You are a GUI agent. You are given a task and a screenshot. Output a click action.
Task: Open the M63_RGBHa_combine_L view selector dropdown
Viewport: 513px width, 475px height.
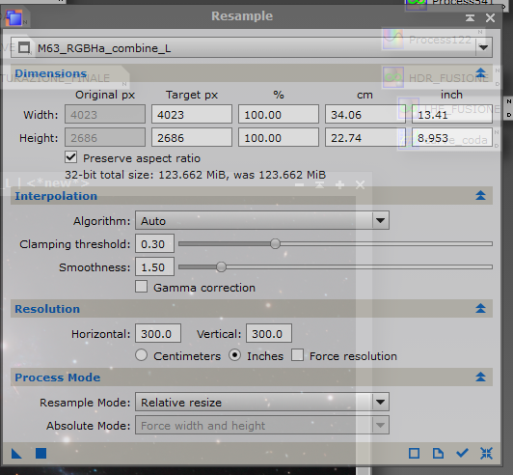(x=252, y=48)
